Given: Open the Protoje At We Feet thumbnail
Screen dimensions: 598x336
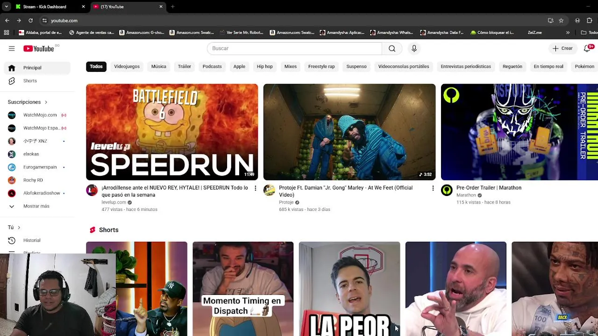Looking at the screenshot, I should coord(349,132).
